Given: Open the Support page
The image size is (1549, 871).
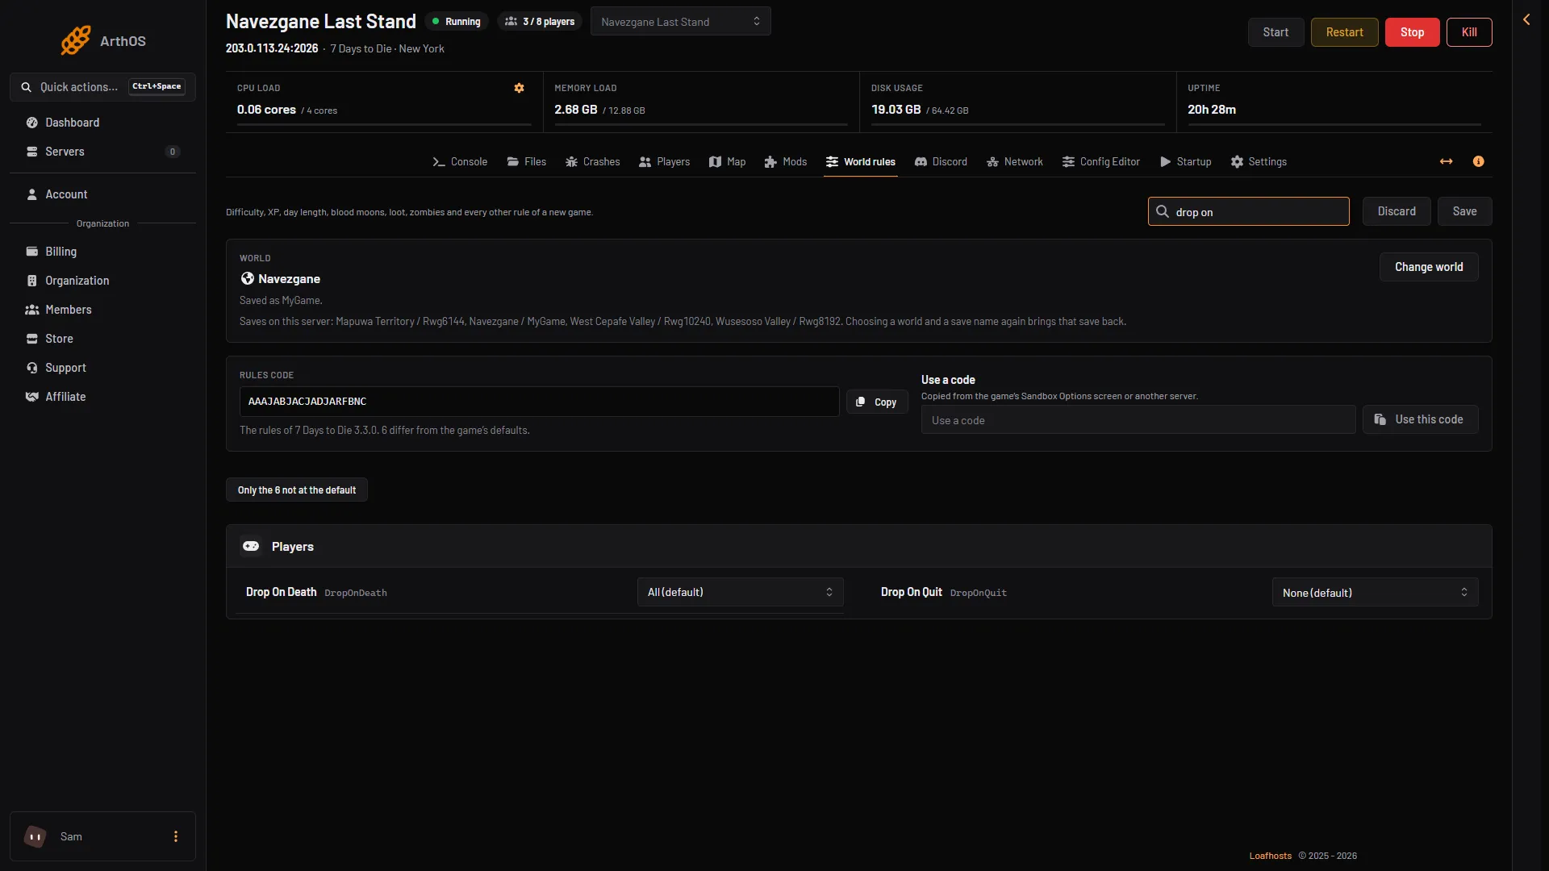Looking at the screenshot, I should tap(102, 368).
